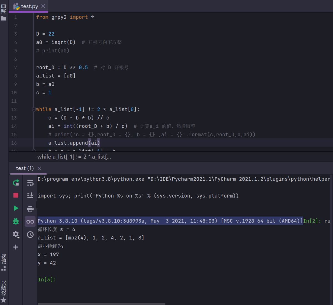Toggle Show Variables glasses icon

[x=30, y=221]
